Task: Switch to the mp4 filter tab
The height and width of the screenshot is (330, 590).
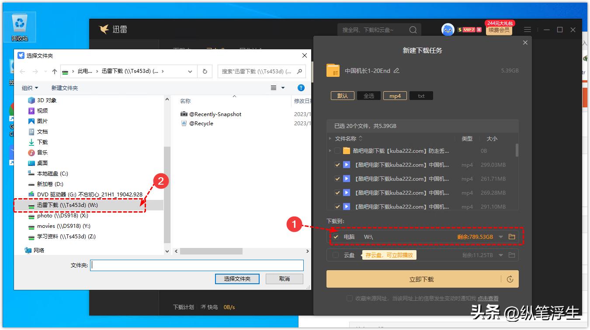Action: (395, 95)
